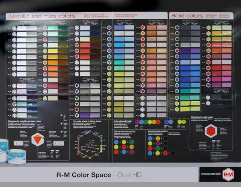
Task: Click the 'R-M Color Space' title text
Action: (84, 175)
